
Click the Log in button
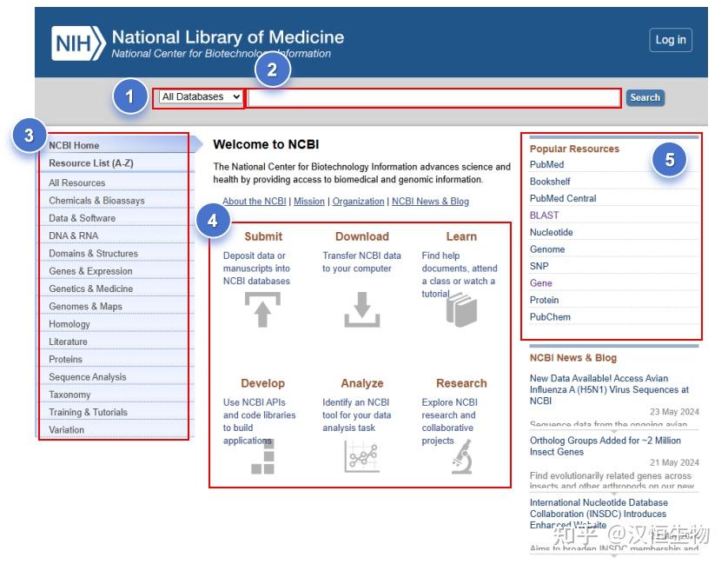point(670,40)
